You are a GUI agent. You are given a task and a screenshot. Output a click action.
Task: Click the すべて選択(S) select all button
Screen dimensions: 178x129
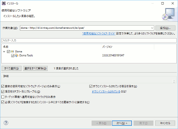point(11,68)
